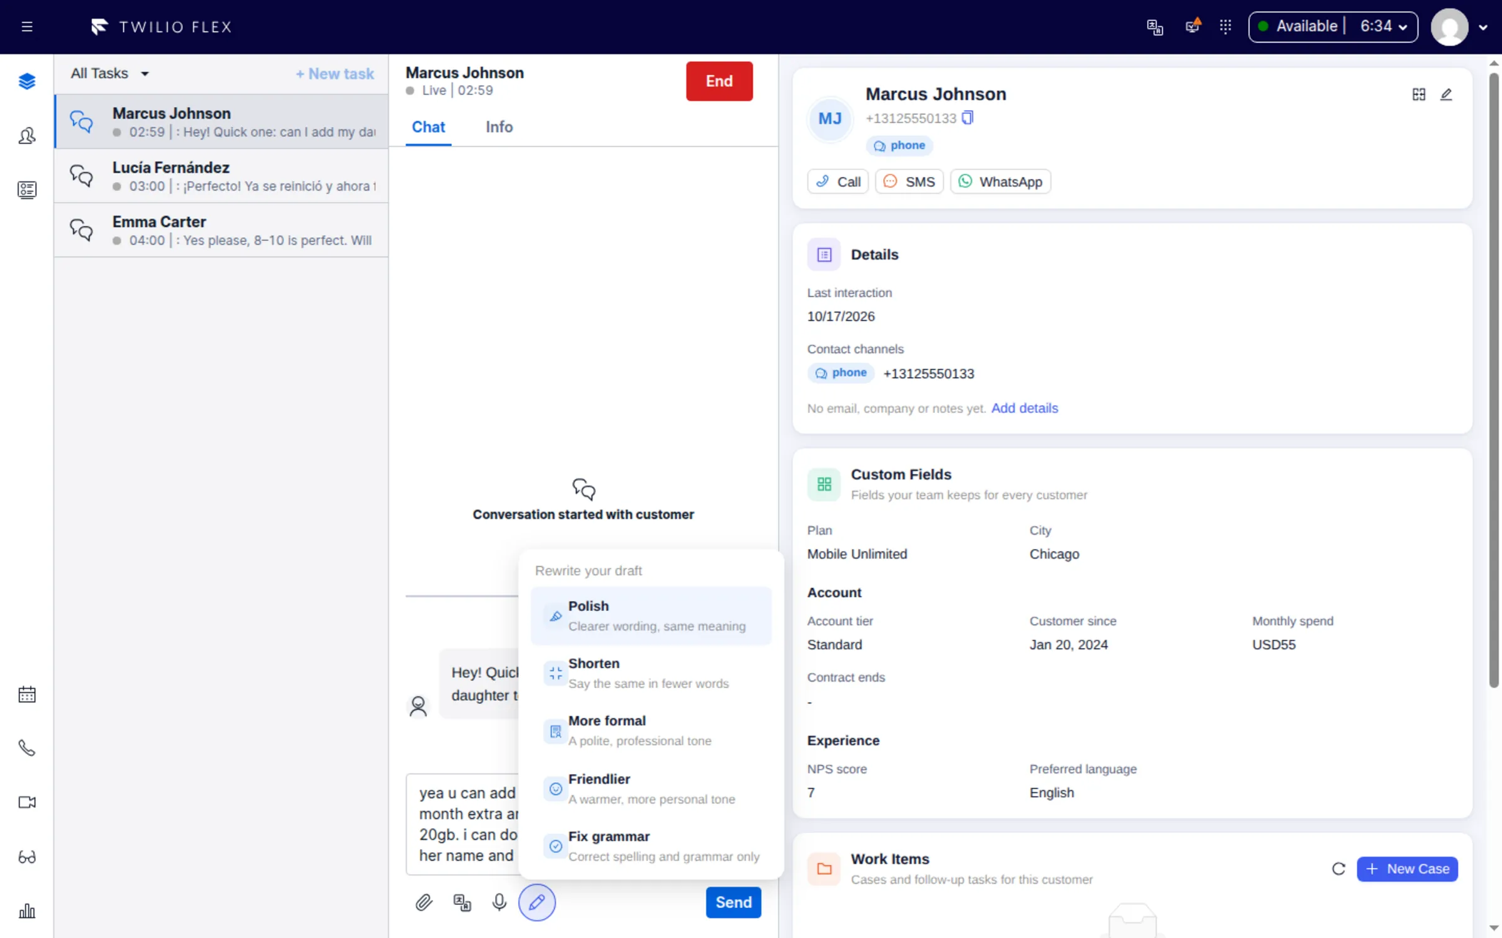Expand the user avatar menu chevron
1502x938 pixels.
pos(1483,28)
